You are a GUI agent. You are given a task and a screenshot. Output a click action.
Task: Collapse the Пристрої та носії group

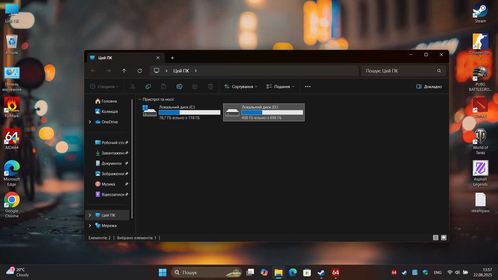pos(140,99)
